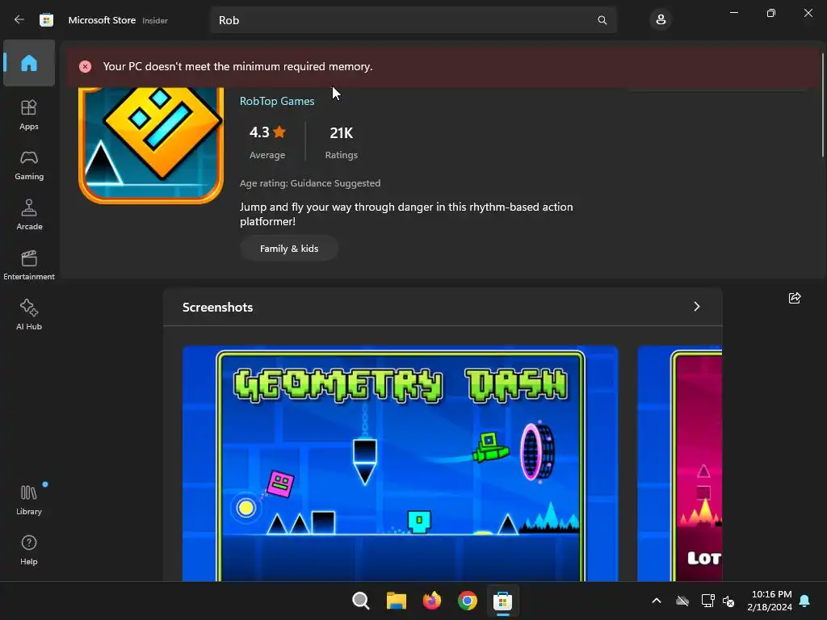The height and width of the screenshot is (620, 827).
Task: Click Microsoft Store taskbar icon
Action: (502, 601)
